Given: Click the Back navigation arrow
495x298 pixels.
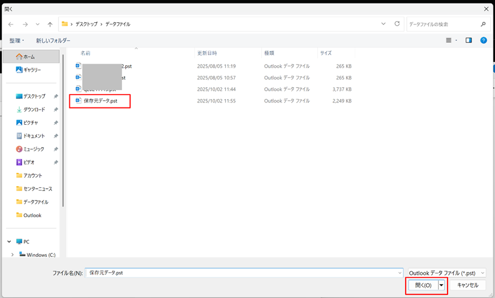Looking at the screenshot, I should [11, 25].
